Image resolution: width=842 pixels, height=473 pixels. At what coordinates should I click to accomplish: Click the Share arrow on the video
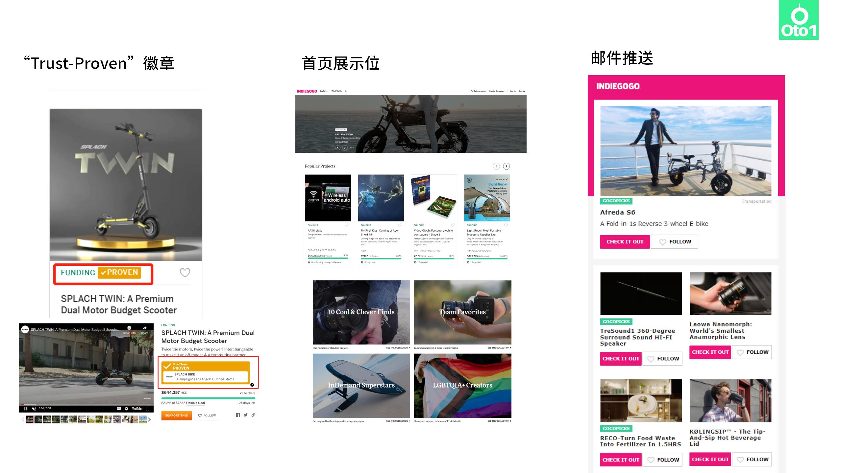point(145,328)
